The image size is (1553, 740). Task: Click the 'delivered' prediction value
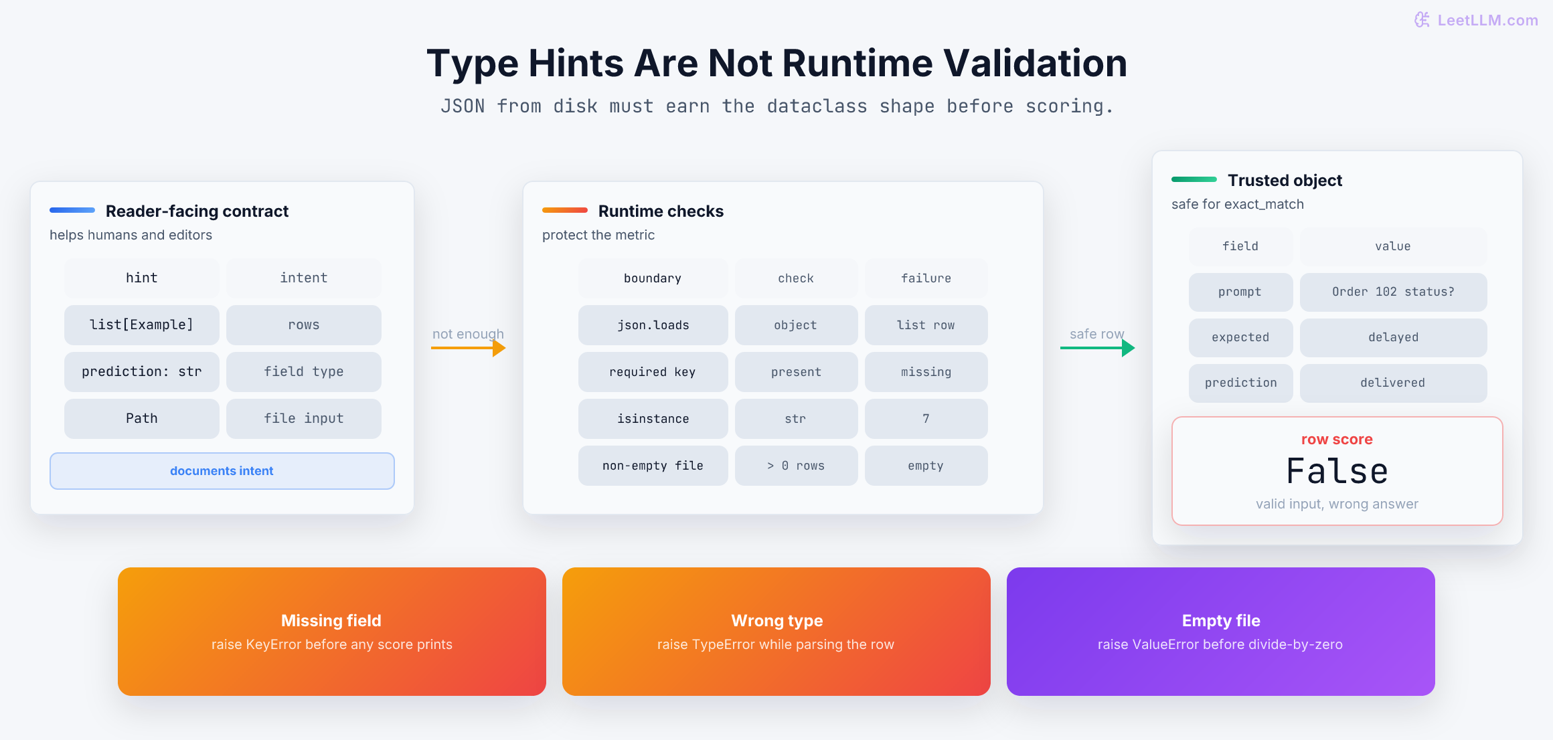(x=1394, y=383)
